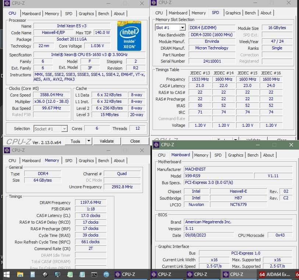The height and width of the screenshot is (280, 299).
Task: Click the Specification field showing E5-1650 v3
Action: pos(89,55)
